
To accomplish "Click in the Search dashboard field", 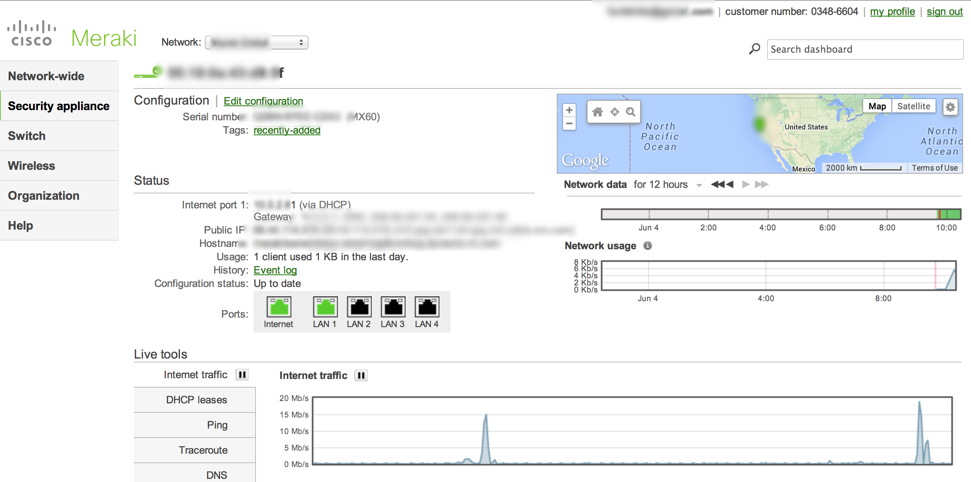I will click(x=865, y=50).
